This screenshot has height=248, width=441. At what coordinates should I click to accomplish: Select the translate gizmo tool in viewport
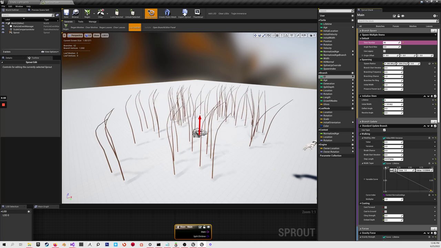tap(255, 35)
